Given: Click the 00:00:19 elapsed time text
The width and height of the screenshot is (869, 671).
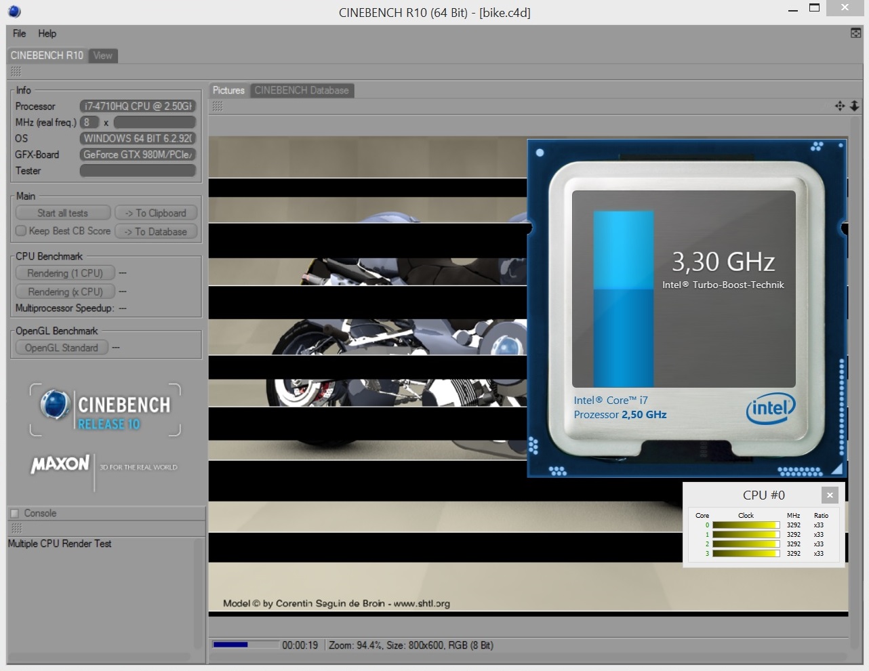Looking at the screenshot, I should click(300, 645).
